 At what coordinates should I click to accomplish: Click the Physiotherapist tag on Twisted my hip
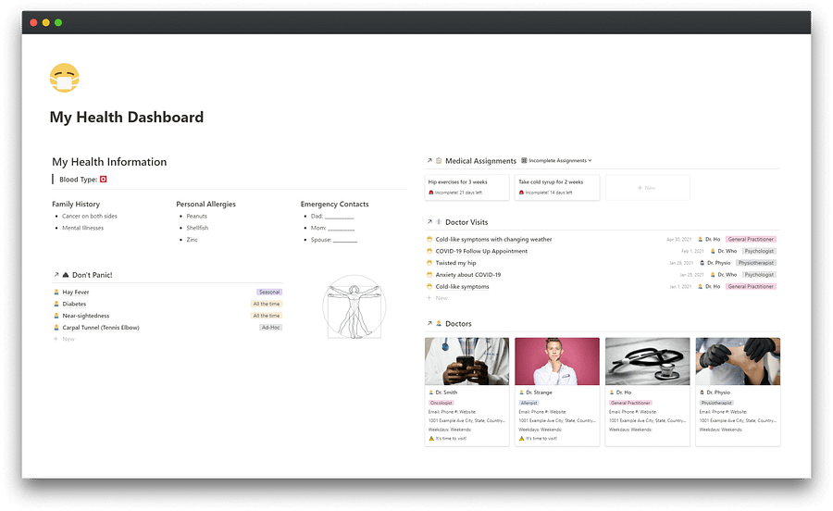tap(756, 263)
